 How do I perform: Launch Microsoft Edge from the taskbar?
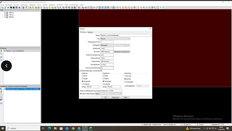click(x=49, y=128)
